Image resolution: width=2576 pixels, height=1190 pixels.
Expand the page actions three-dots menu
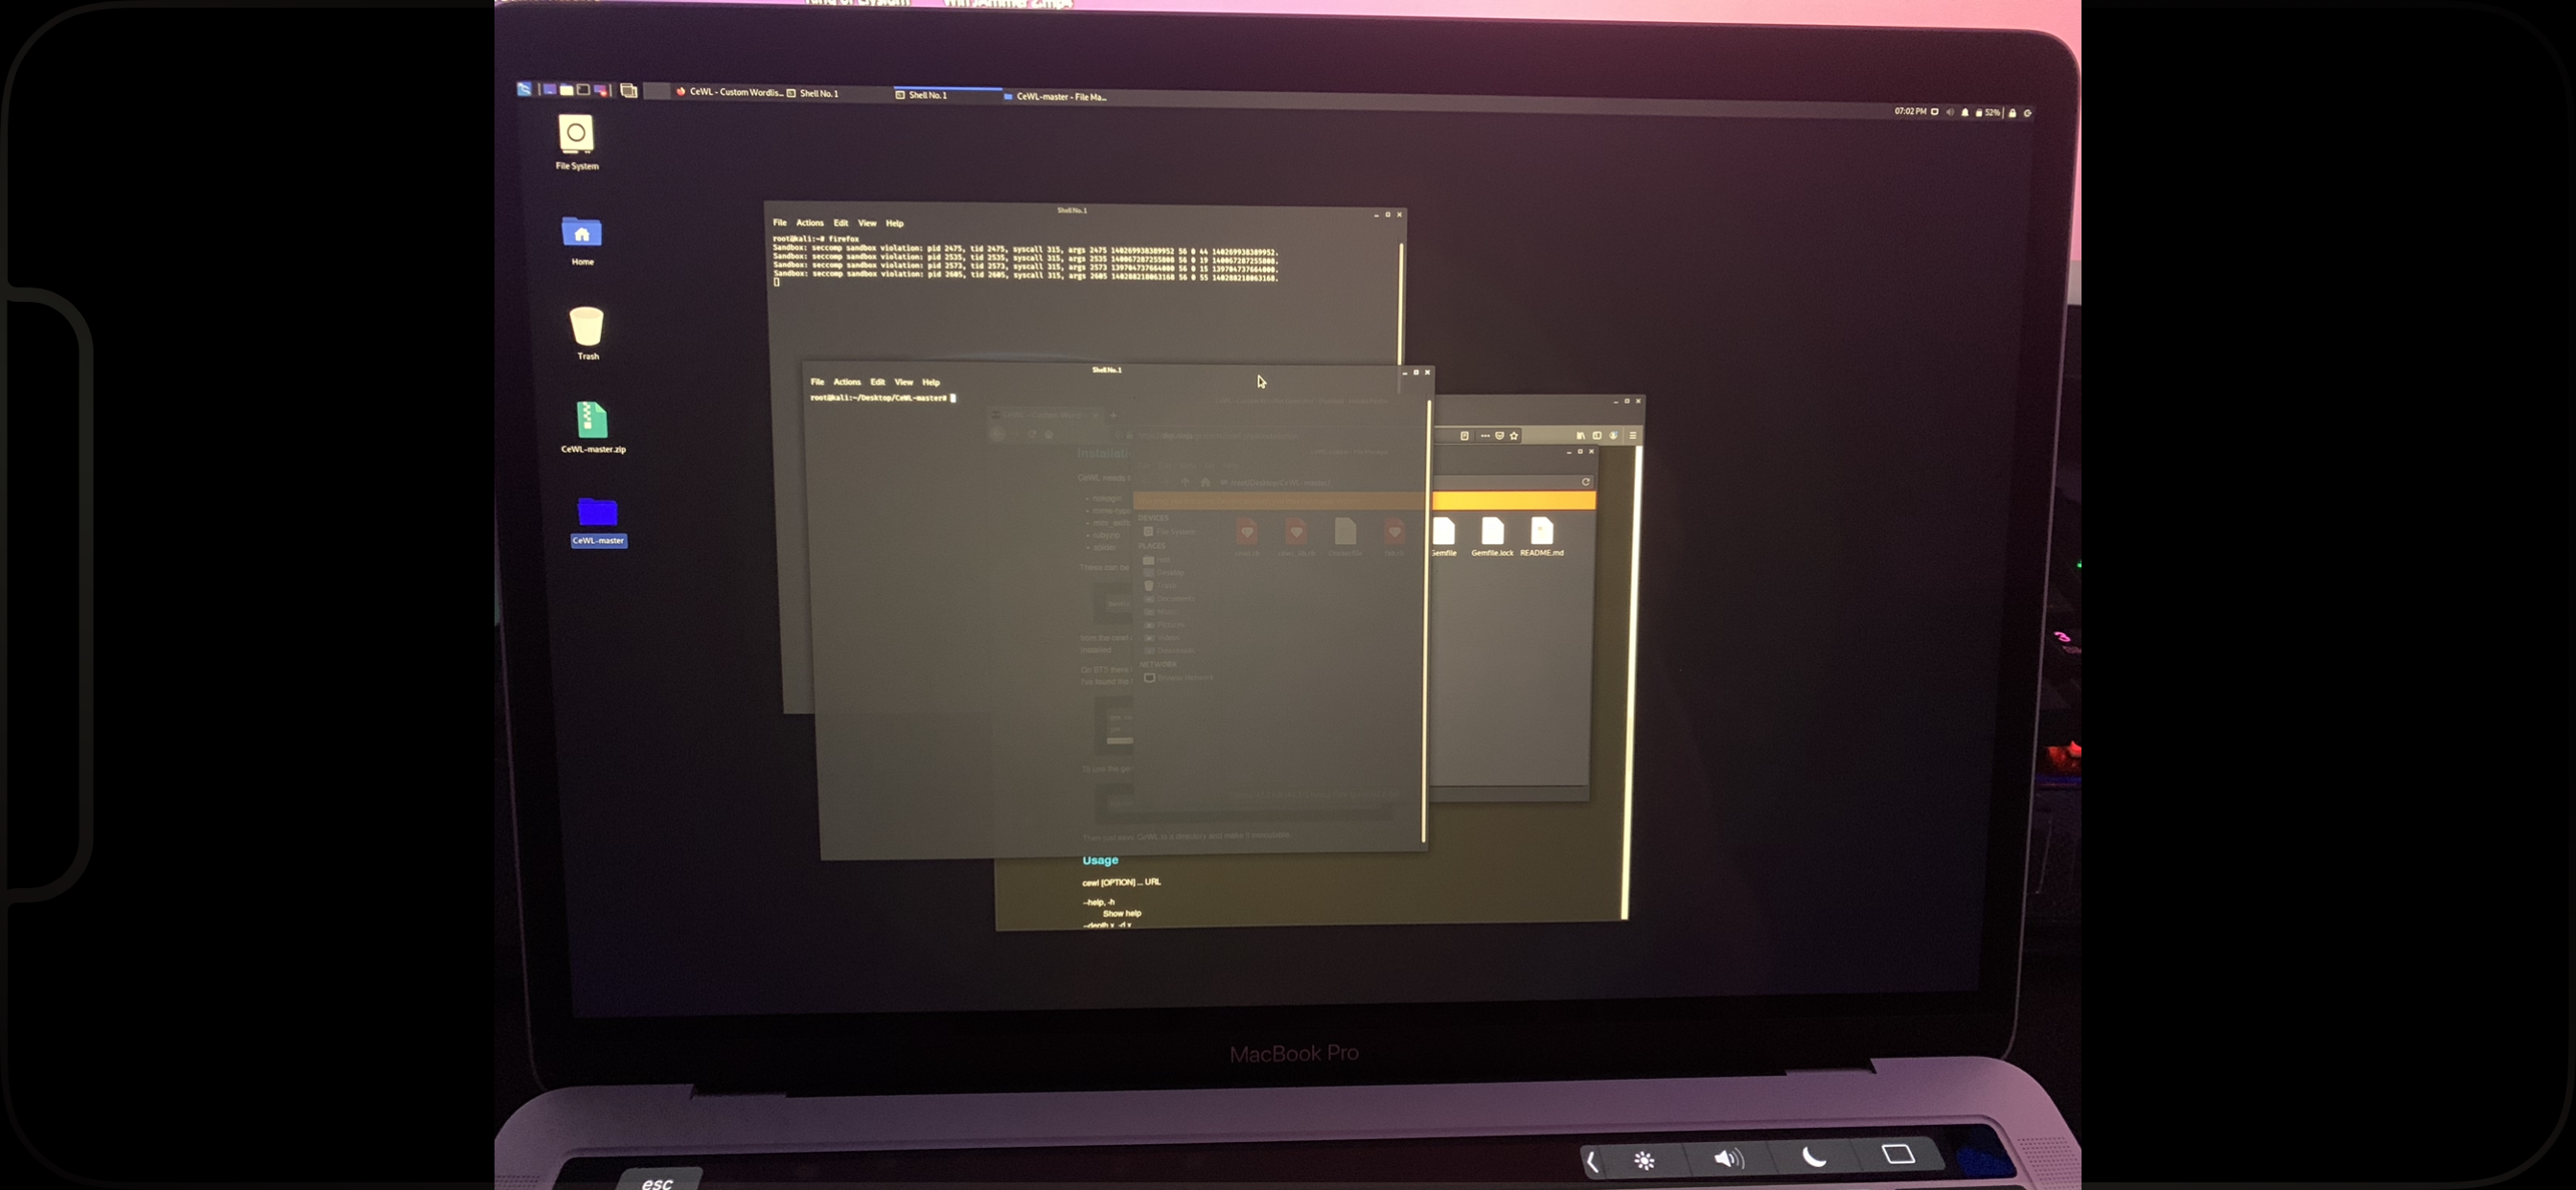[1485, 436]
